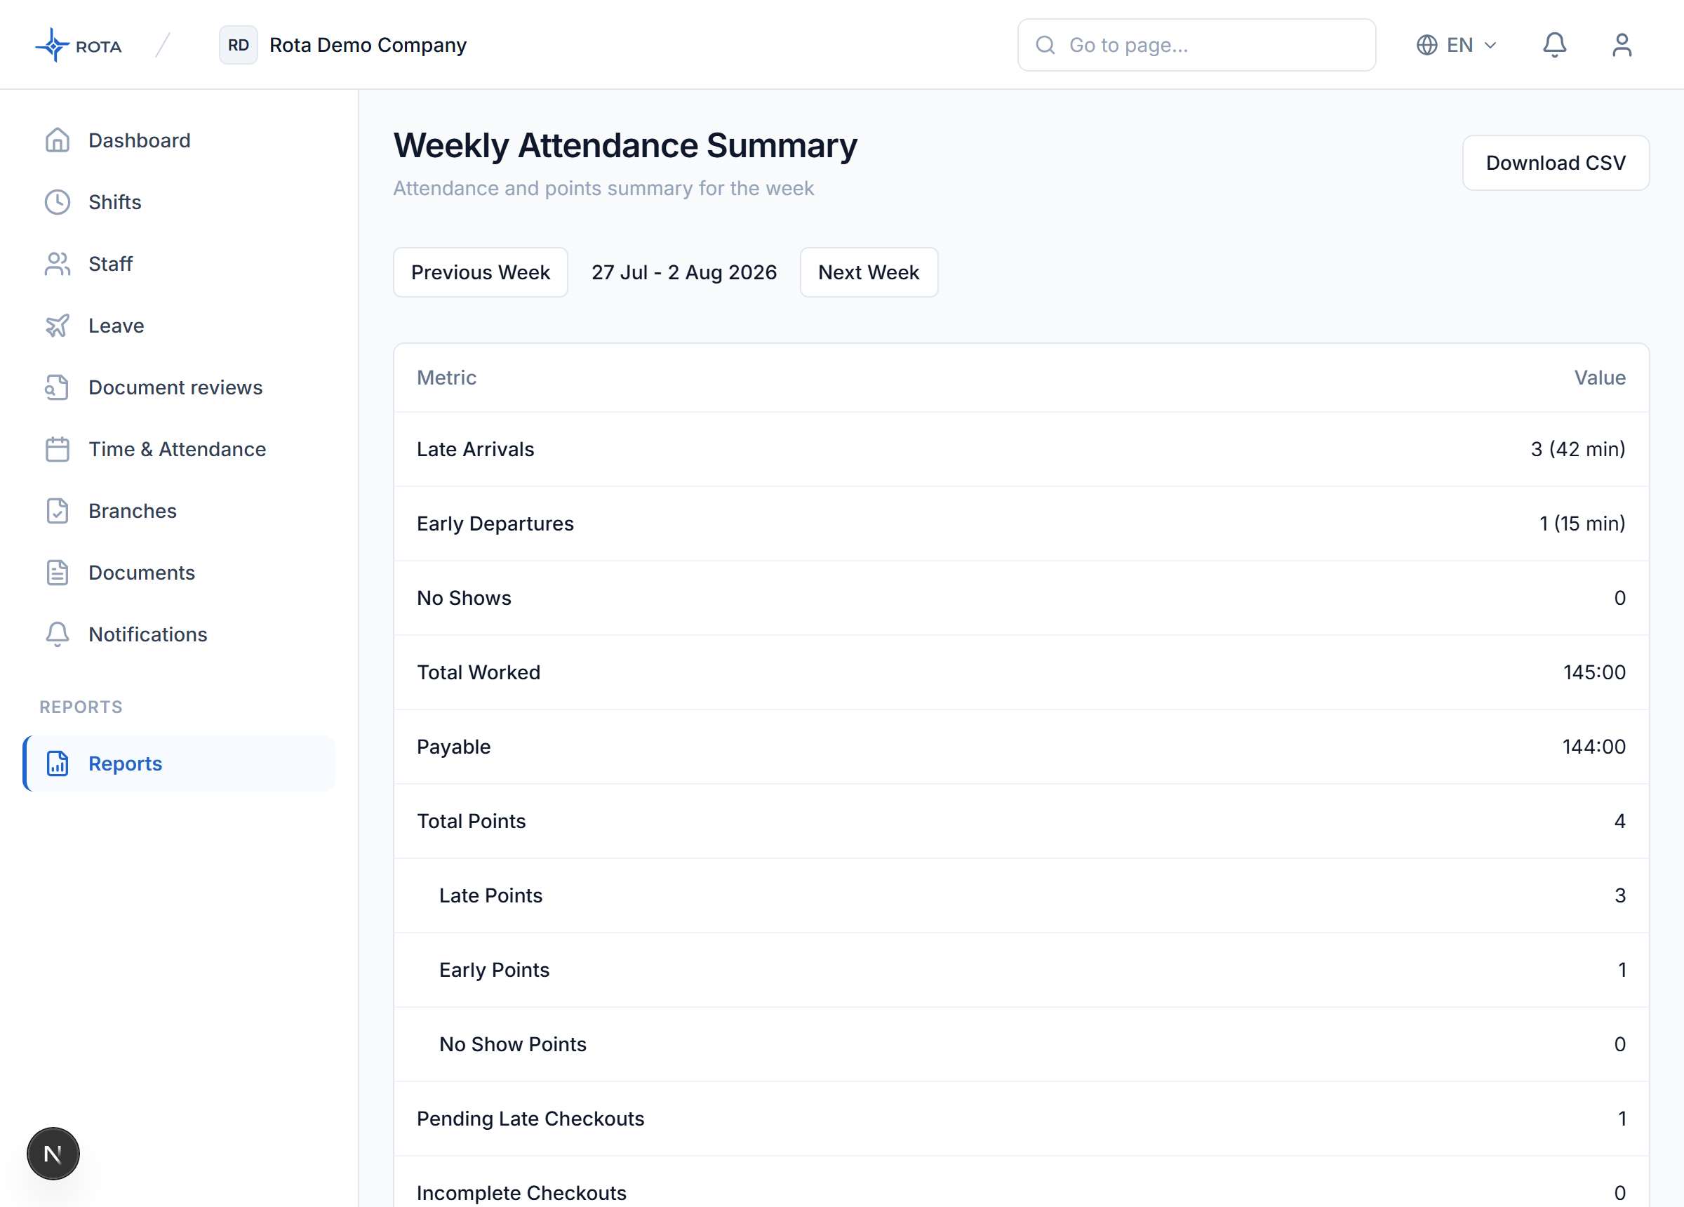Open the notifications bell in header
Screen dimensions: 1684x1207
point(1554,46)
